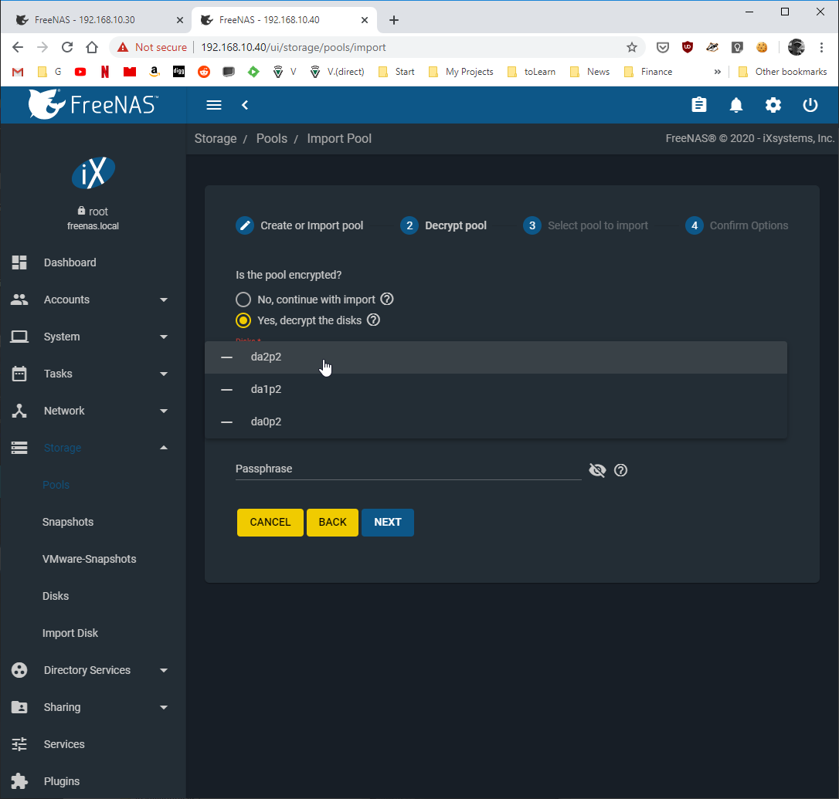839x799 pixels.
Task: Click the NEXT button
Action: tap(387, 522)
